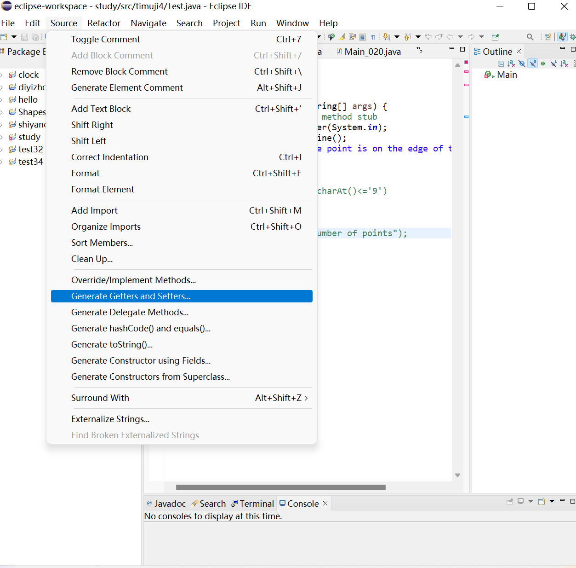
Task: Click the editor horizontal scrollbar thumb
Action: (x=281, y=487)
